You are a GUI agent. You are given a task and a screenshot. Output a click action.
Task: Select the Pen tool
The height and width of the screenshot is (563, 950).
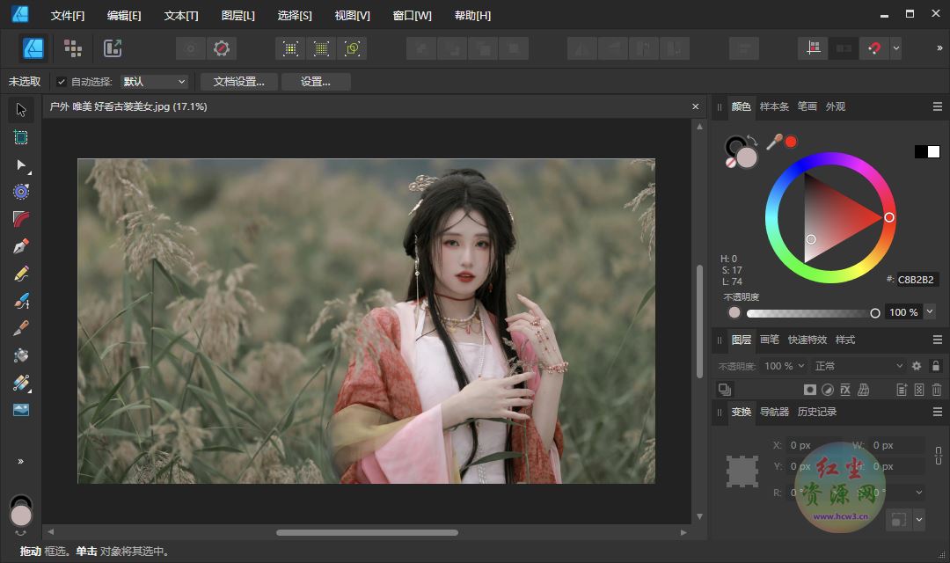click(21, 246)
